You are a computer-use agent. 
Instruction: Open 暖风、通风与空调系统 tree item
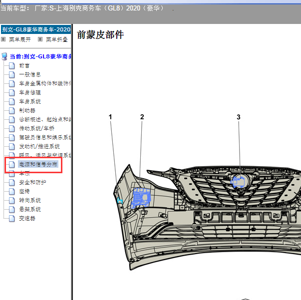[x=45, y=155]
